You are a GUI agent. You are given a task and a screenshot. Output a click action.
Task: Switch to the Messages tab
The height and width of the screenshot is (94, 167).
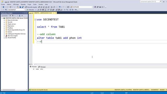point(42,67)
